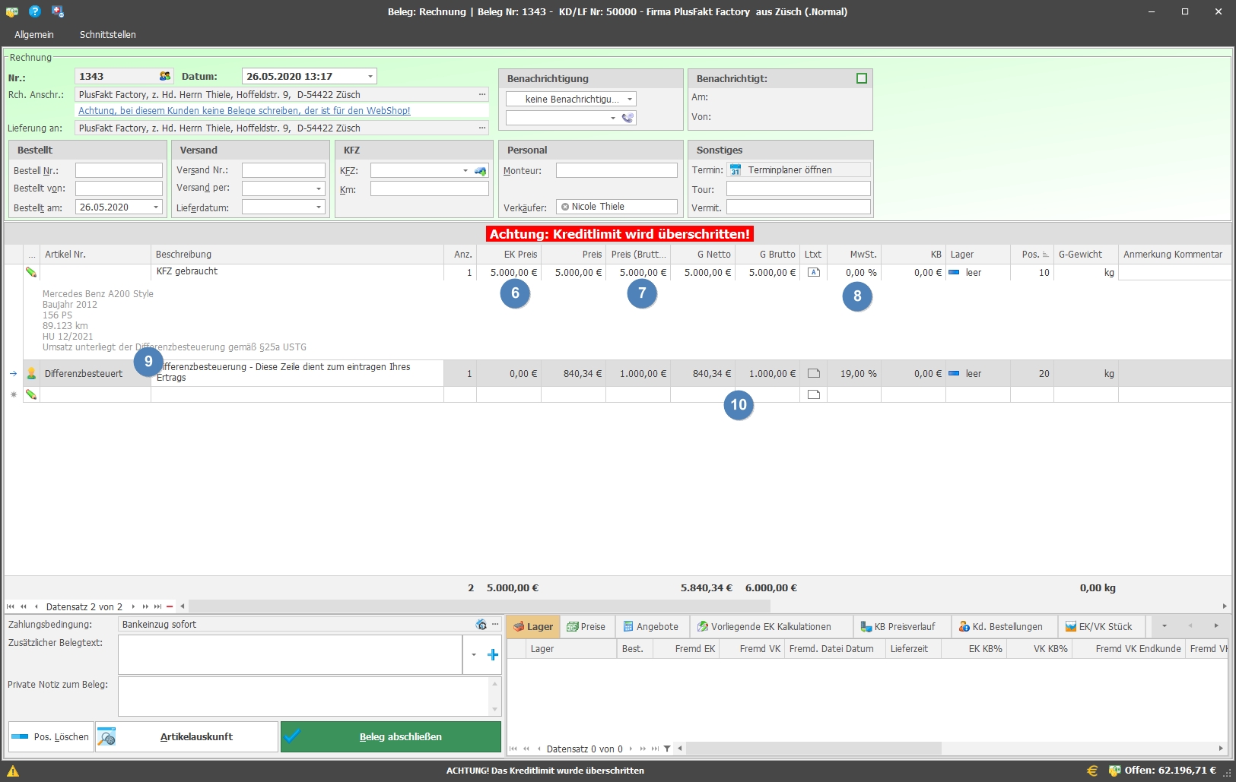
Task: Switch to the Angebote tab
Action: point(651,626)
